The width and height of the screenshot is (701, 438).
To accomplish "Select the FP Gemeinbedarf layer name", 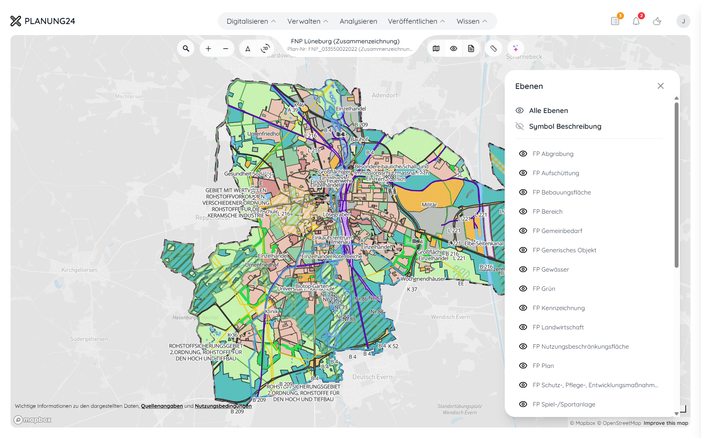I will [558, 231].
